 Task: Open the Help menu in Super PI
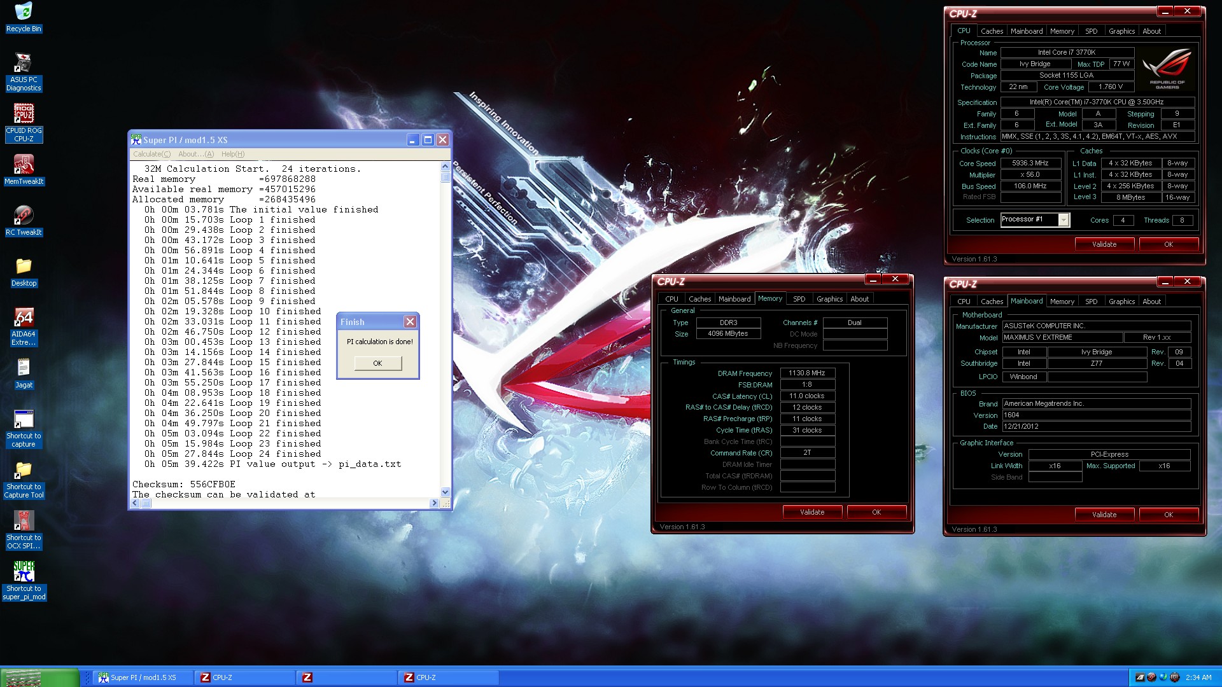(x=232, y=154)
